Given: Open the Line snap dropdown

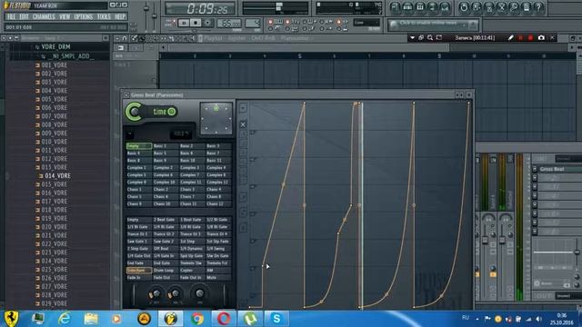Looking at the screenshot, I should (x=366, y=23).
